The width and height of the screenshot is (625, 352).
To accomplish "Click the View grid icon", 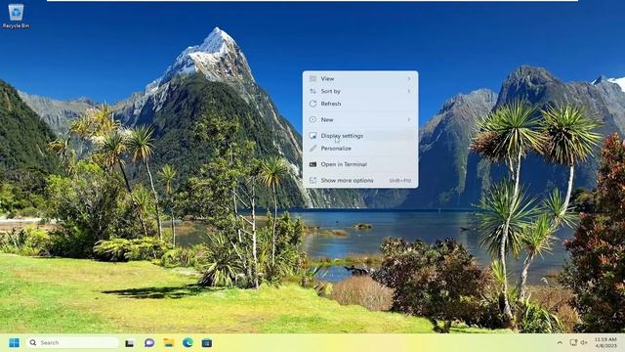I will click(312, 78).
